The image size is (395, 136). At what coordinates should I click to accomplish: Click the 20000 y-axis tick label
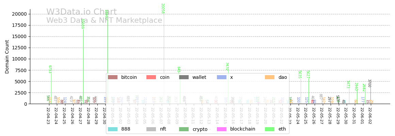tap(19, 14)
